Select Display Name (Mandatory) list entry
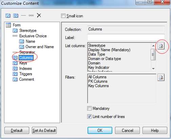Image resolution: width=171 pixels, height=139 pixels. click(x=109, y=50)
